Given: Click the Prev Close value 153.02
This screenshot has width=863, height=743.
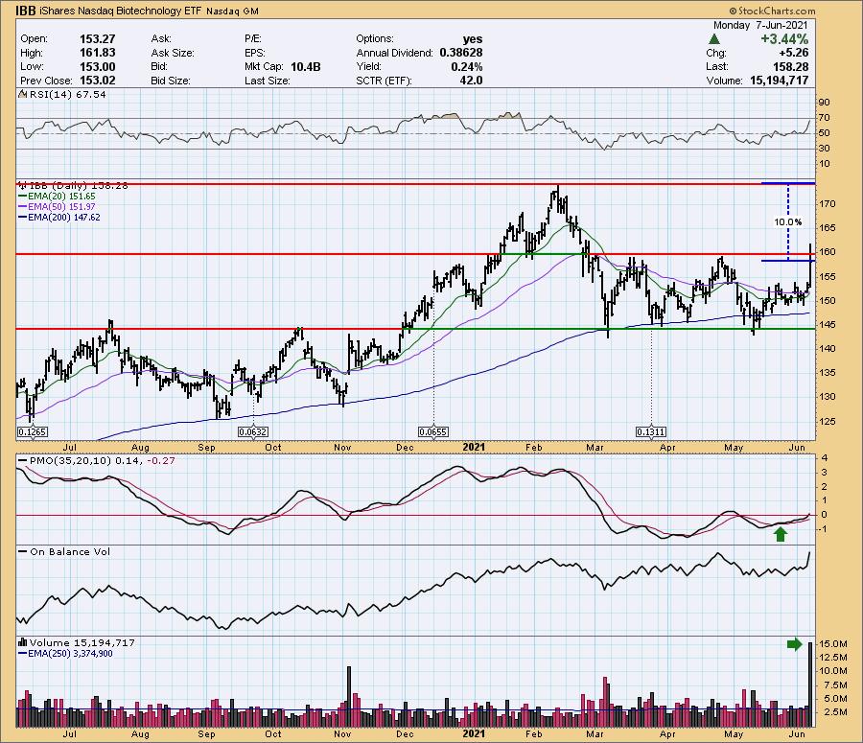Looking at the screenshot, I should pyautogui.click(x=98, y=81).
